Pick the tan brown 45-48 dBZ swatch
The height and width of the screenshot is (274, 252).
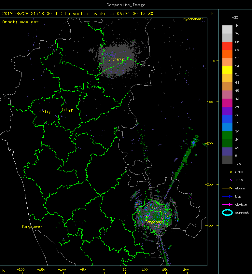227,86
